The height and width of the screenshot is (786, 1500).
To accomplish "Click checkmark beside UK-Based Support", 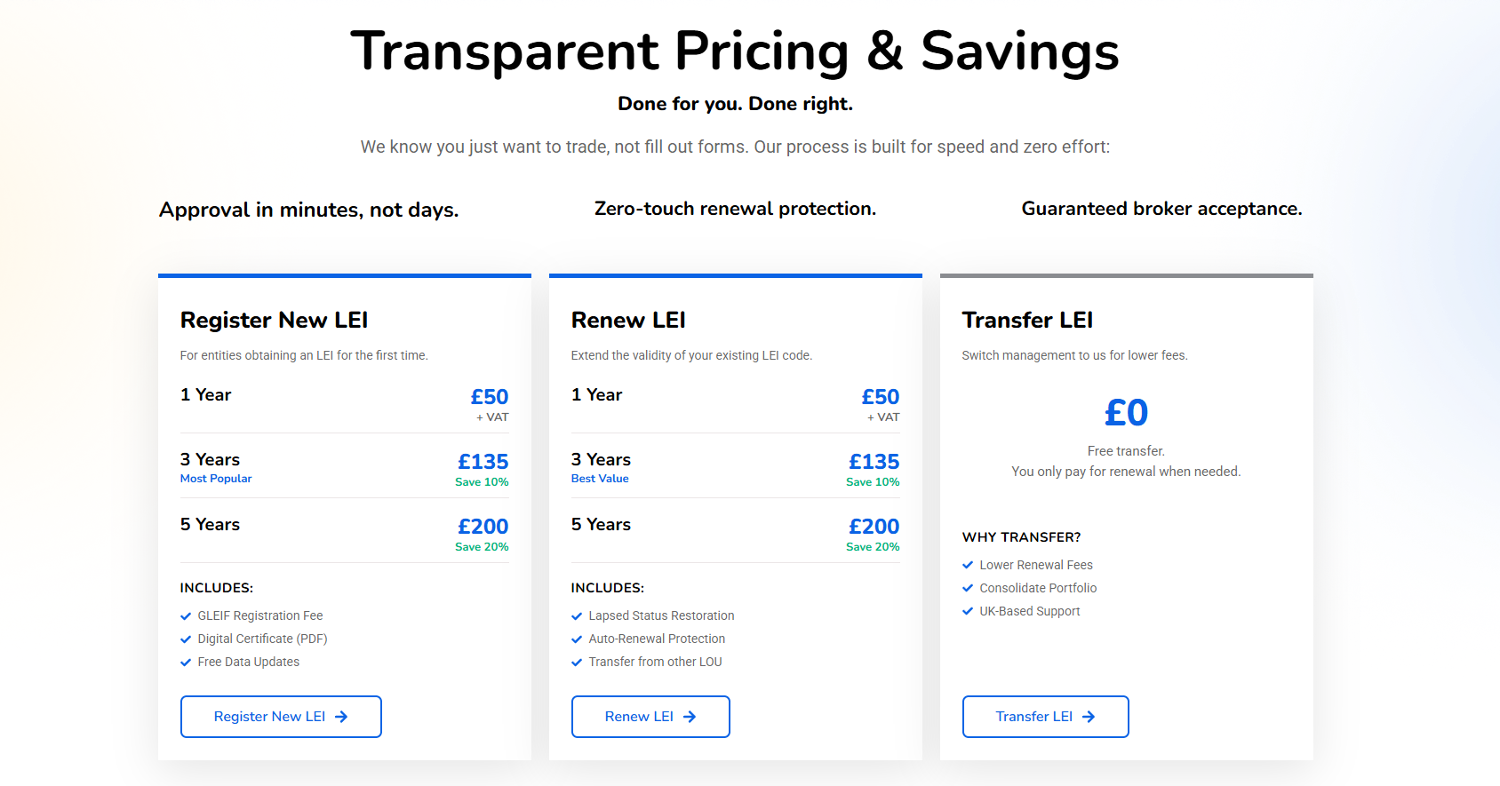I will coord(968,611).
